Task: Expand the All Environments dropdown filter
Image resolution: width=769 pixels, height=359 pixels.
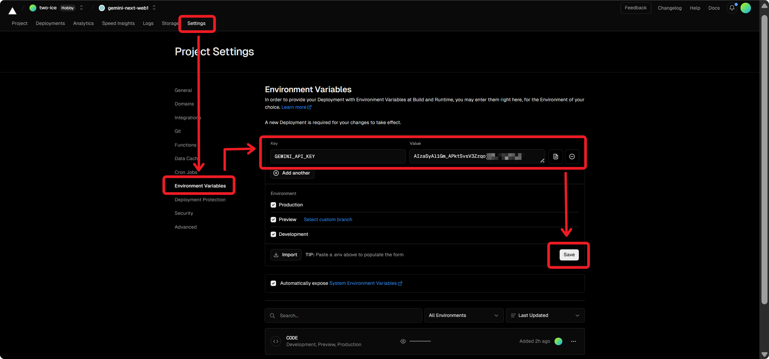Action: pos(463,315)
